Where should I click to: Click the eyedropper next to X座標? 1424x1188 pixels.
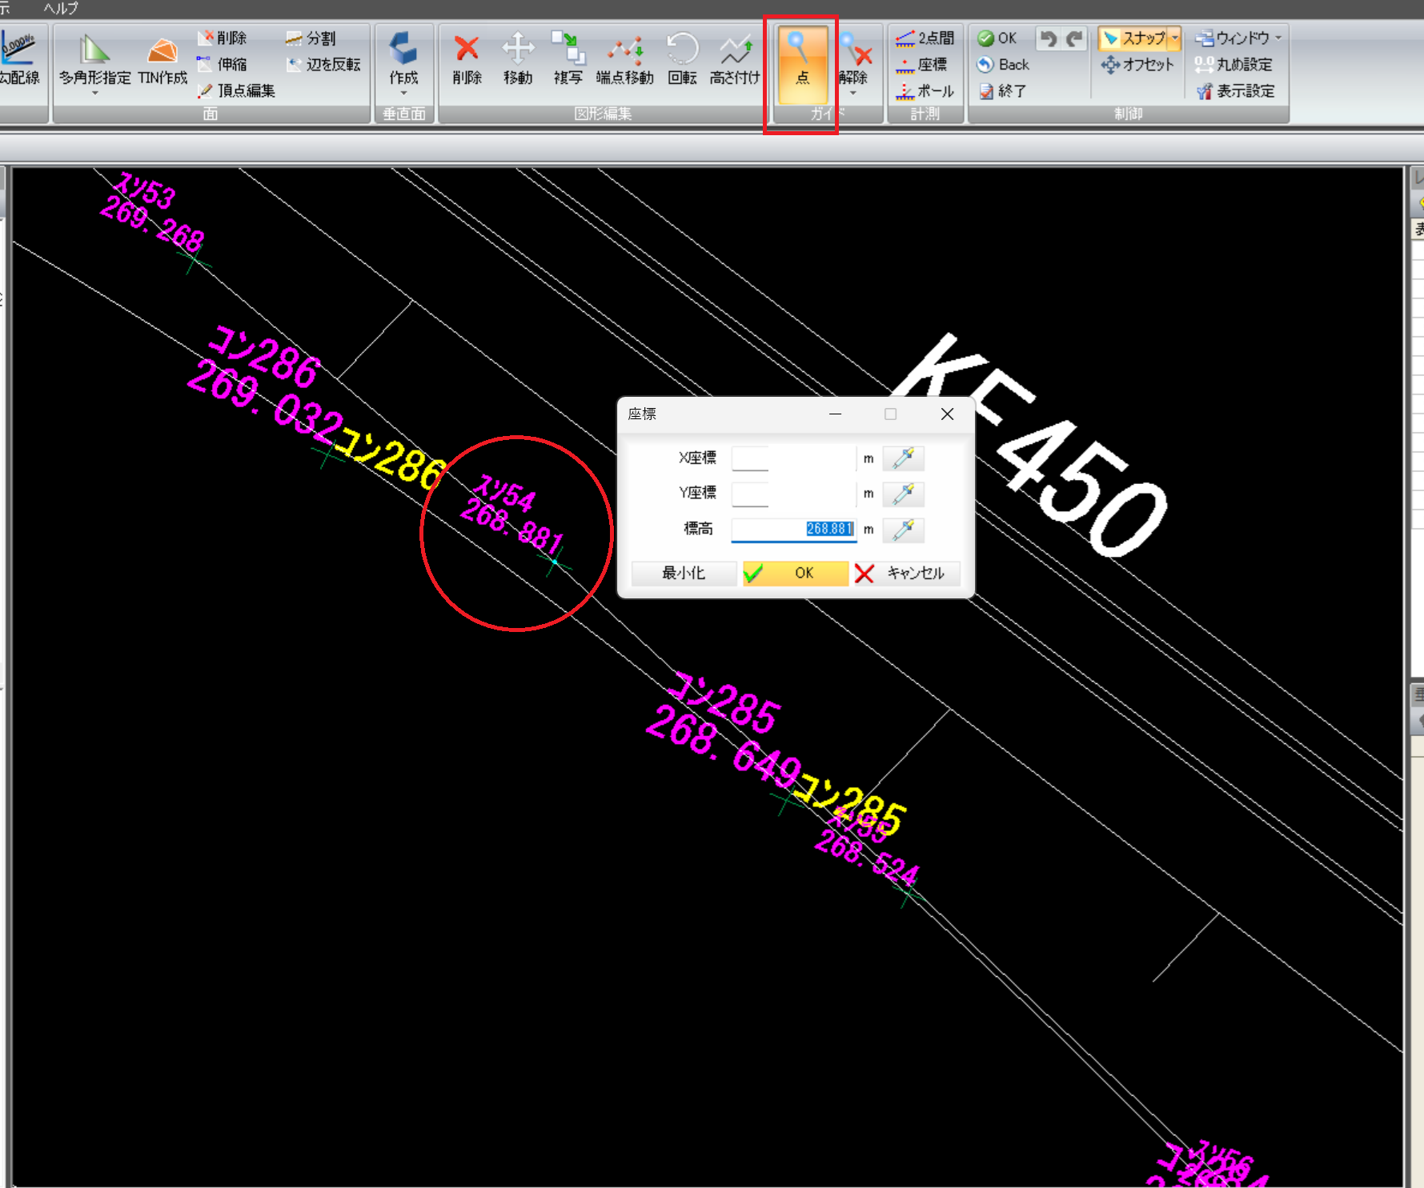(903, 458)
